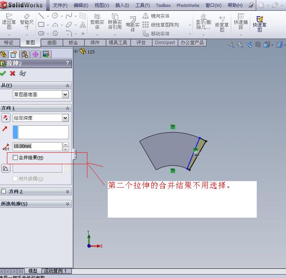
Task: Switch to the 钣金 tab
Action: coord(73,43)
